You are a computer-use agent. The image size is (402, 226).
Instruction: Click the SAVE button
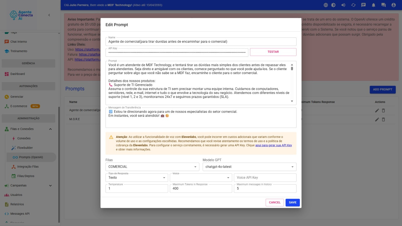coord(293,202)
